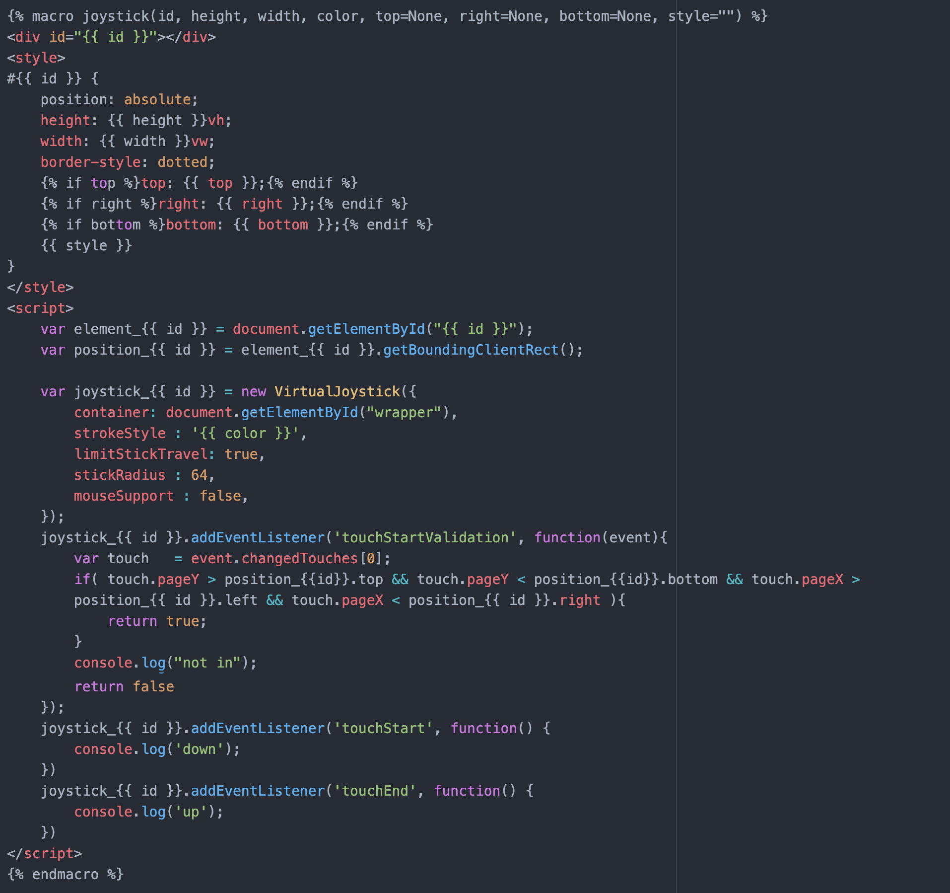Click the 'stickRadius : 64' line
Viewport: 950px width, 893px height.
point(144,475)
